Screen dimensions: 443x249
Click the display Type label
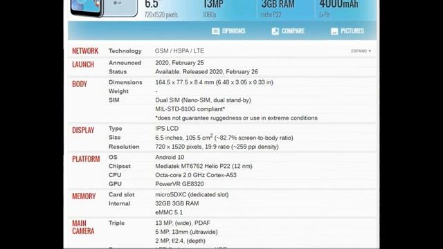[116, 129]
